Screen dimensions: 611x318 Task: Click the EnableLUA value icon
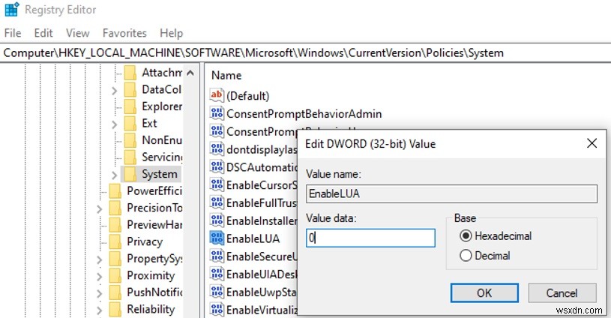click(x=217, y=238)
